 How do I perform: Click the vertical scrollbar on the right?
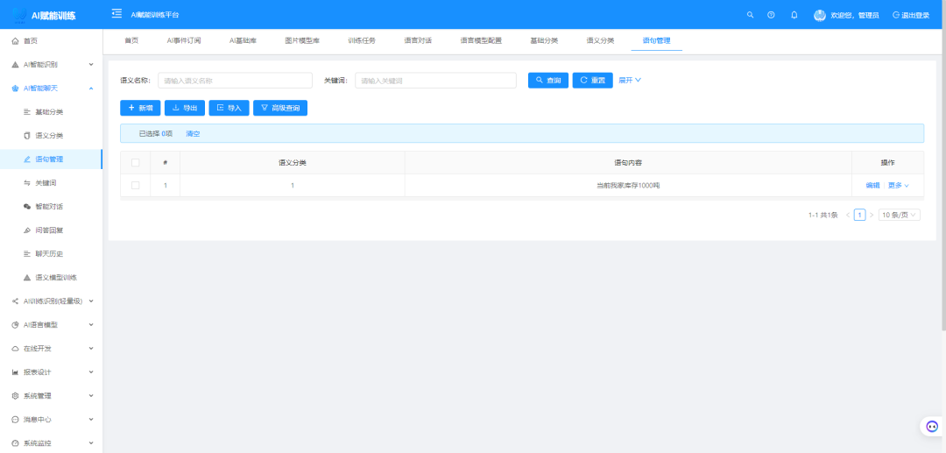(942, 175)
